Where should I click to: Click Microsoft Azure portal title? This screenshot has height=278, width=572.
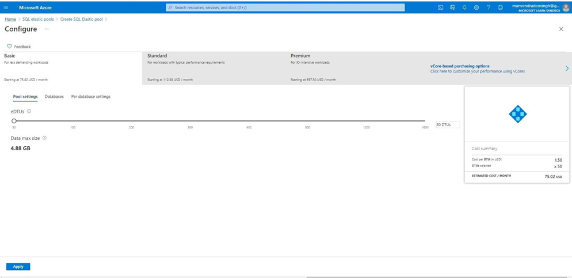(35, 7)
